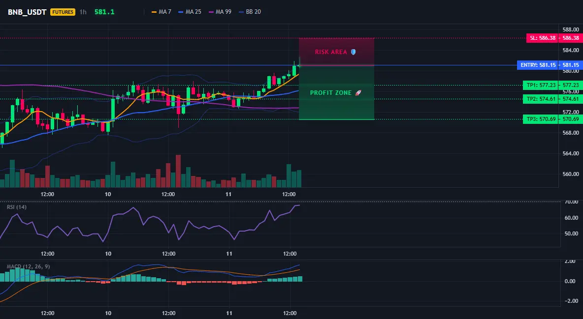The width and height of the screenshot is (583, 319).
Task: Toggle the MA 7 legend entry
Action: [162, 12]
